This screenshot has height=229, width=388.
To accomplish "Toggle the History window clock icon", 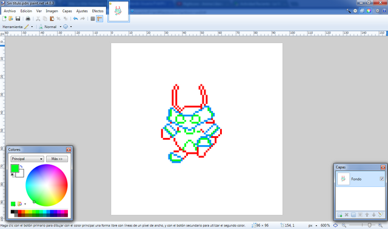I will (355, 11).
